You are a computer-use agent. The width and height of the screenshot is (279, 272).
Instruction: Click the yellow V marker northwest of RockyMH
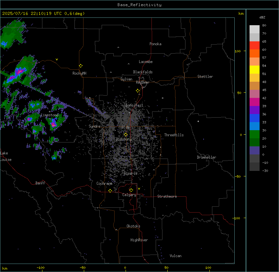pyautogui.click(x=57, y=59)
